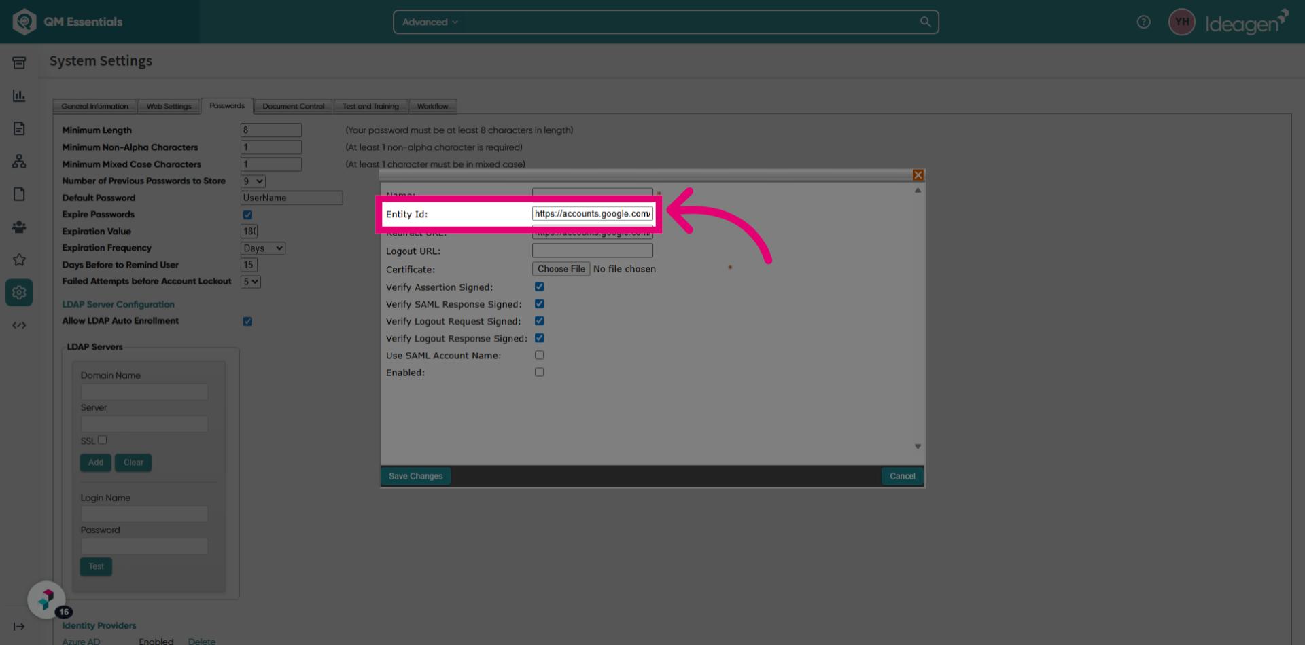Expand sidebar with arrow icon at bottom

tap(19, 627)
